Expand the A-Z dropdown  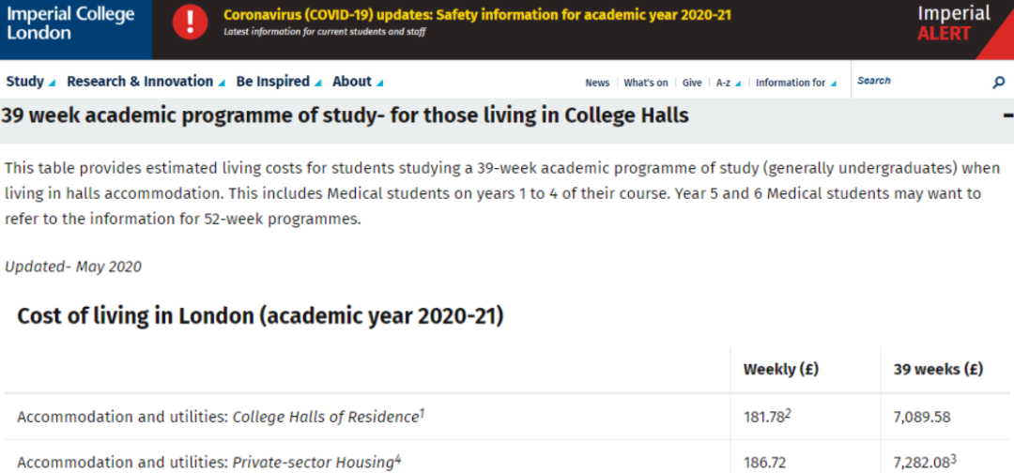[729, 83]
